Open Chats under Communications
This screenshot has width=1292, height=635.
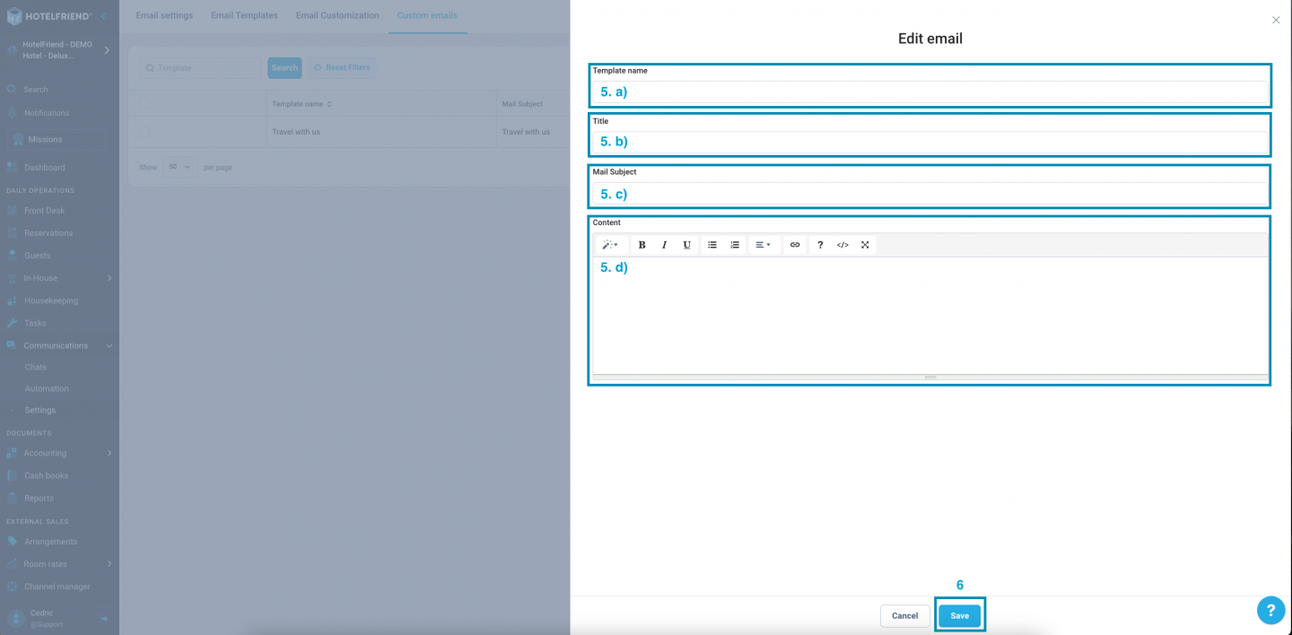[x=36, y=367]
